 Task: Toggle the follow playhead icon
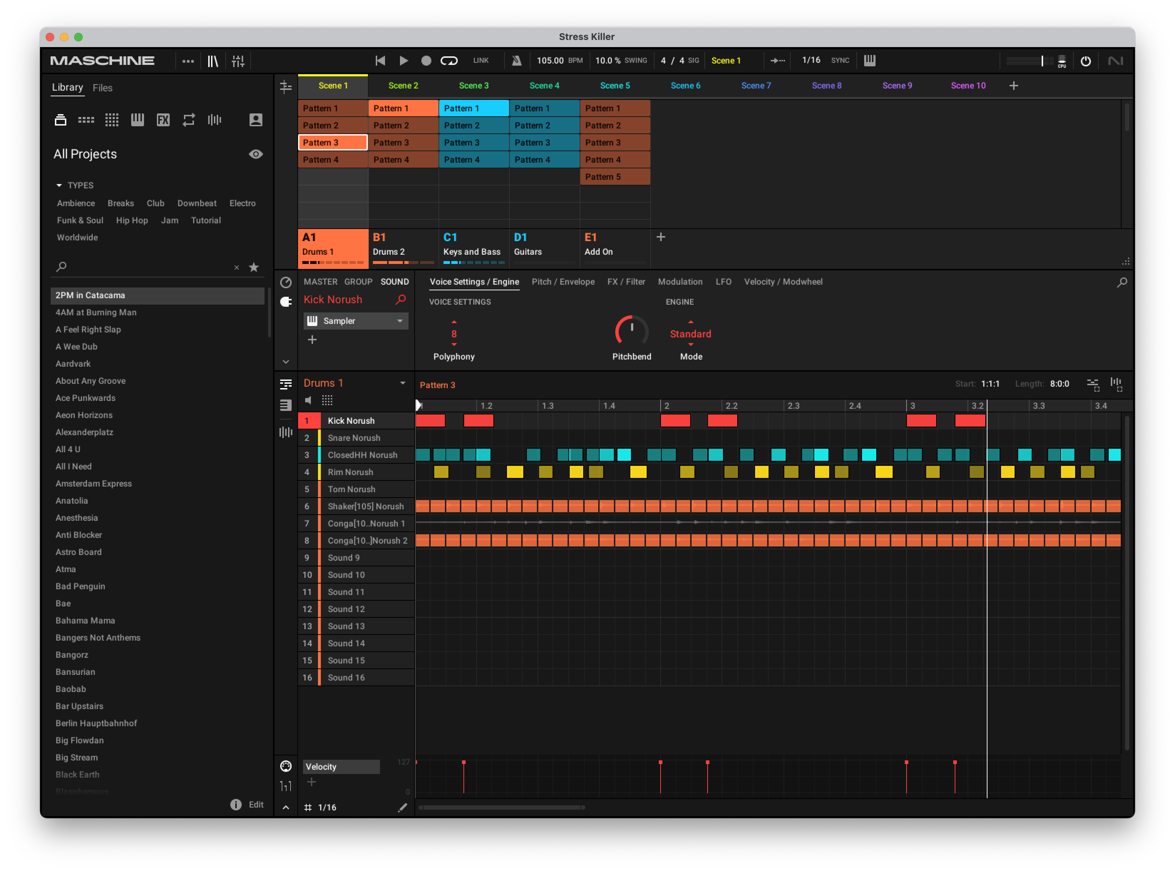pos(777,61)
